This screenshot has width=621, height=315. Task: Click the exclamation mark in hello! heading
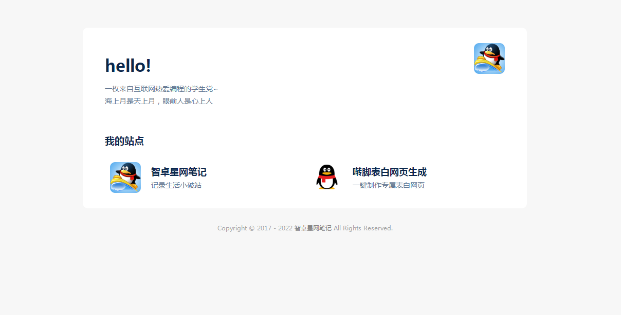click(x=148, y=66)
